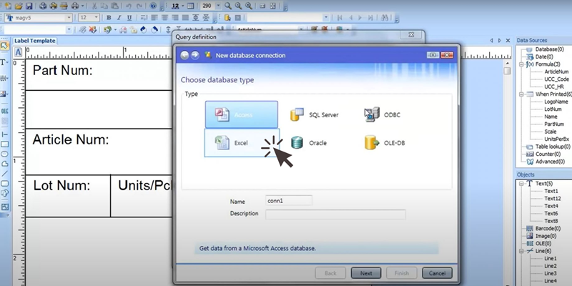
Task: Click the Article Num: label text
Action: pos(71,139)
